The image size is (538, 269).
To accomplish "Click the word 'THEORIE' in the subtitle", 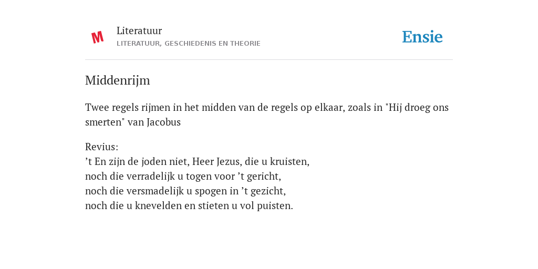I will click(245, 44).
